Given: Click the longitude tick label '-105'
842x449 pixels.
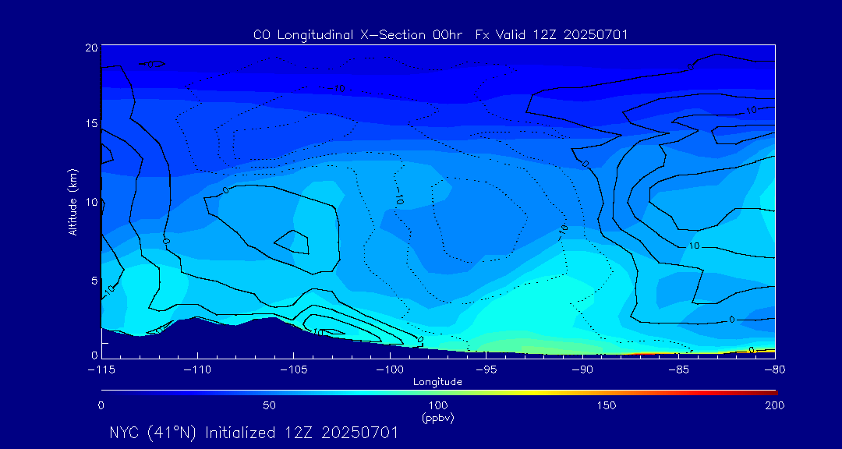Looking at the screenshot, I should click(x=294, y=370).
